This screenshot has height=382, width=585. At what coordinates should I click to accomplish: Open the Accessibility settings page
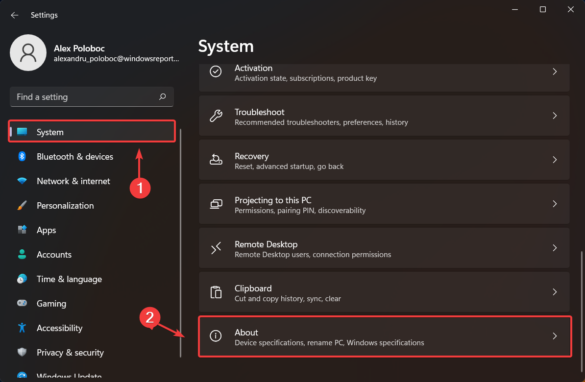tap(59, 328)
